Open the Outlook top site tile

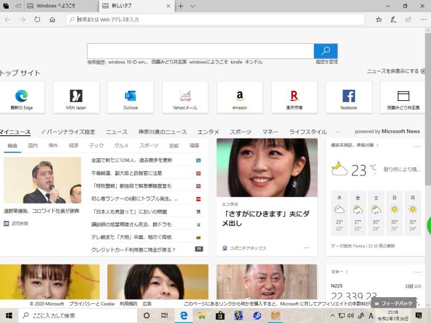[131, 97]
